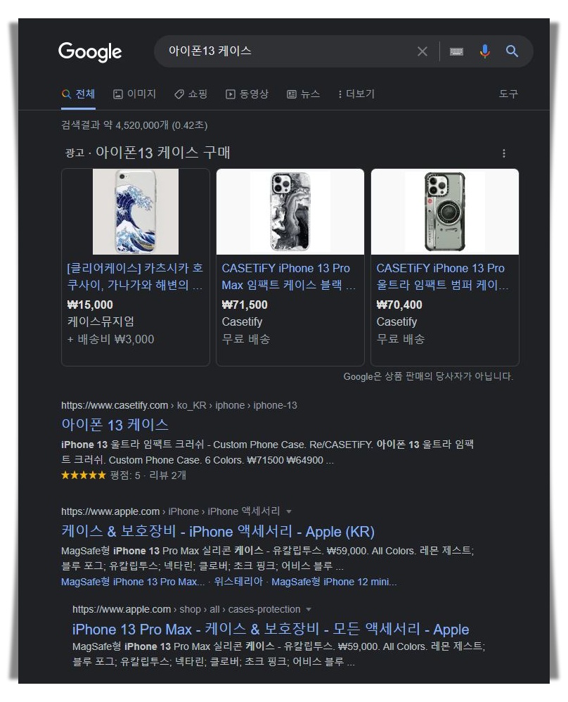Switch to the 이미지 tab

click(134, 94)
